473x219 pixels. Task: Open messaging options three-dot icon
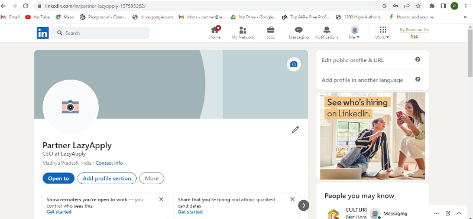click(x=436, y=213)
